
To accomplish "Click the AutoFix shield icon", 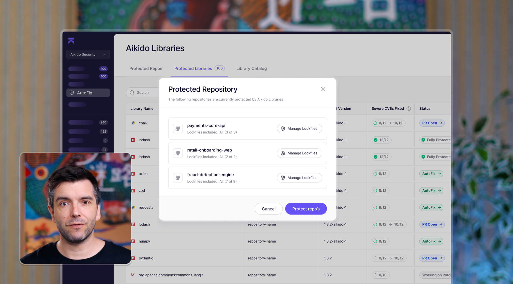I will click(72, 93).
